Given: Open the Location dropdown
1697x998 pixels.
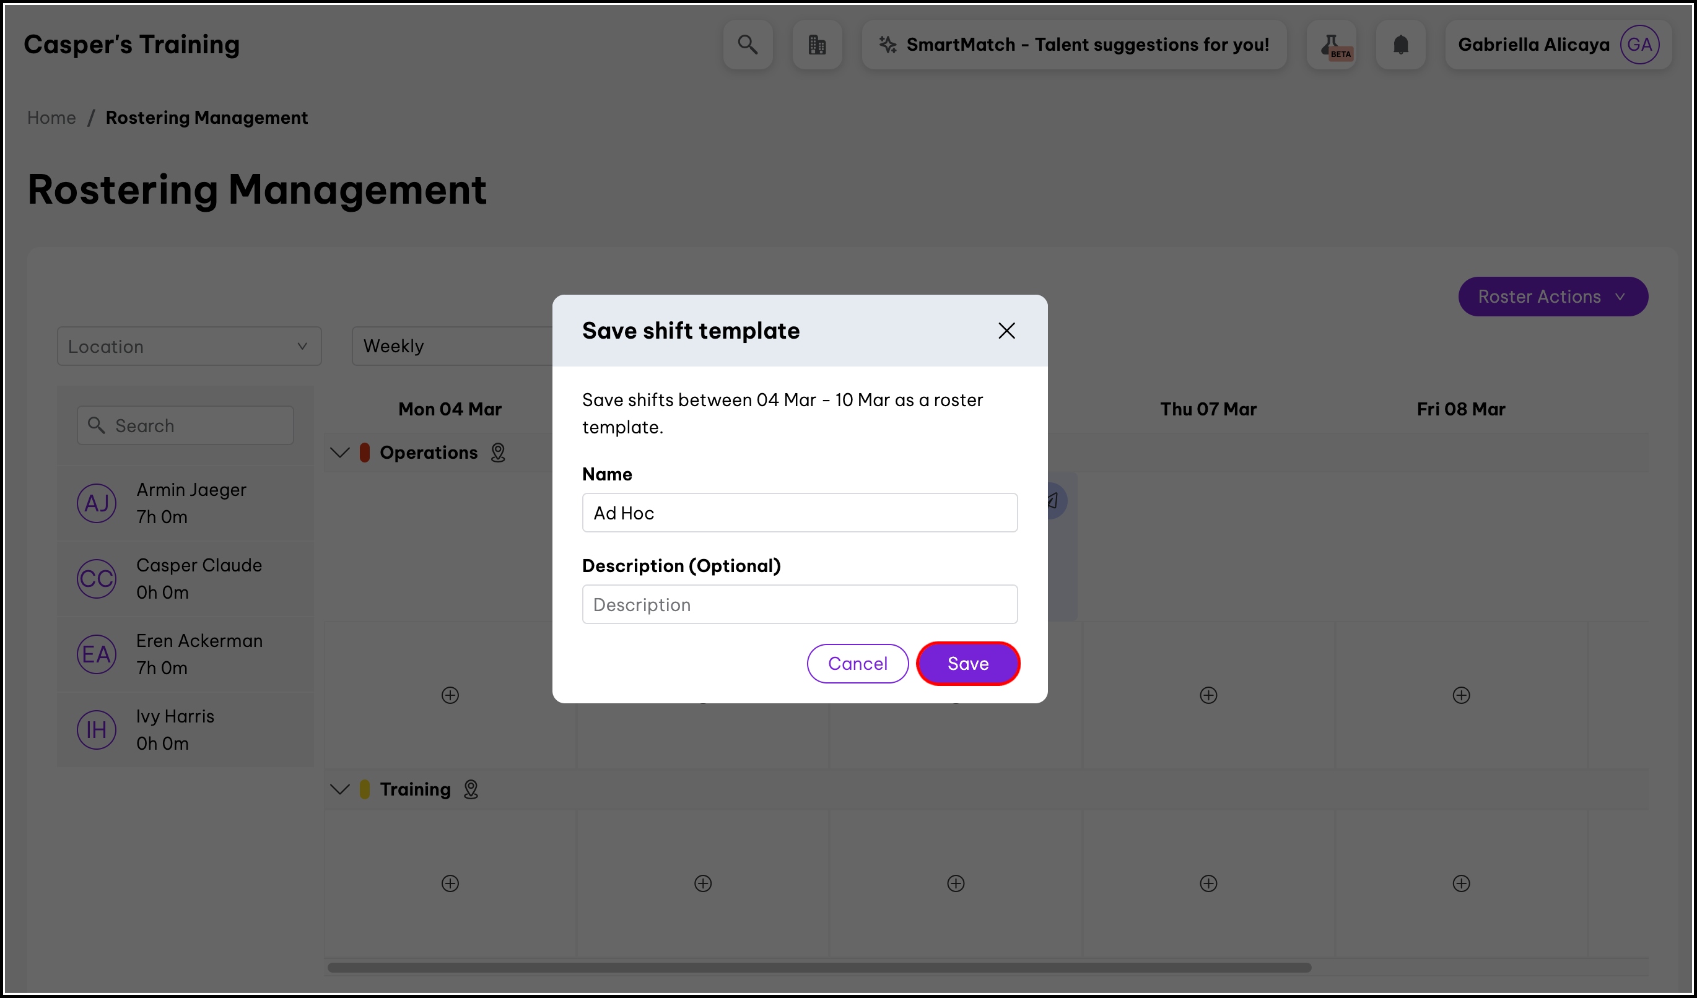Looking at the screenshot, I should click(188, 346).
